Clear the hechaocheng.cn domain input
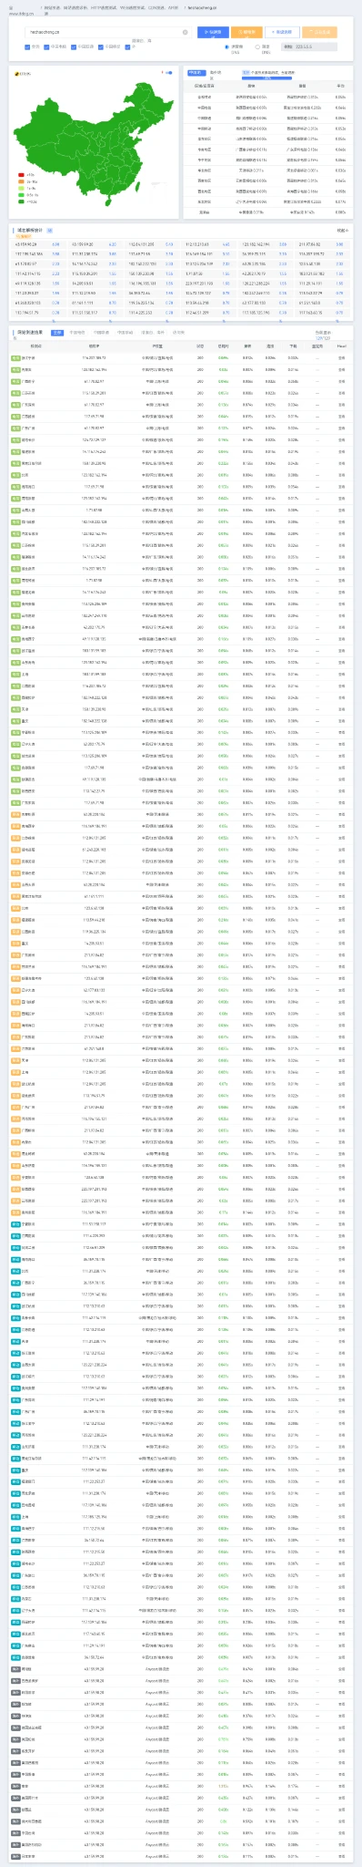The image size is (362, 1867). [185, 32]
